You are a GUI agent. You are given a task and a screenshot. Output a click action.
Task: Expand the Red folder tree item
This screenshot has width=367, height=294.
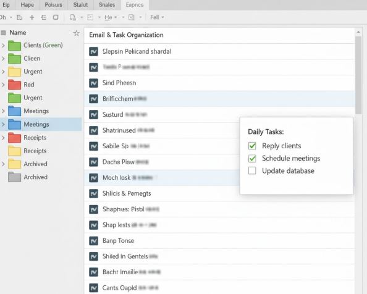point(3,85)
